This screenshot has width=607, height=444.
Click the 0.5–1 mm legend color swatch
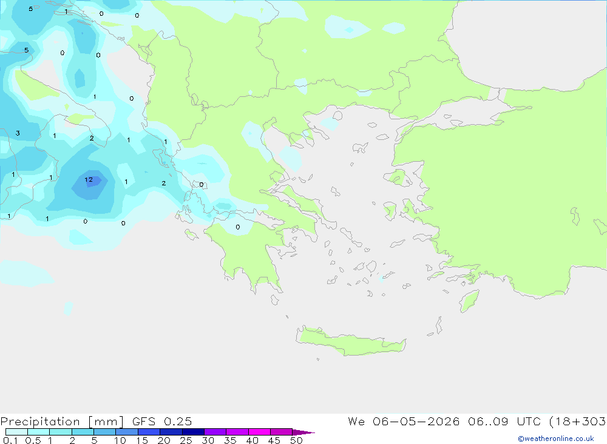(x=39, y=432)
